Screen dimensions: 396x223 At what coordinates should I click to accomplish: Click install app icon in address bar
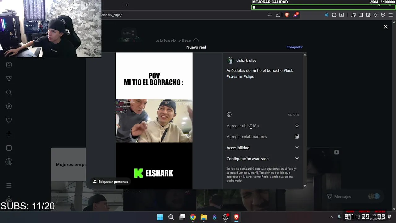pyautogui.click(x=269, y=15)
